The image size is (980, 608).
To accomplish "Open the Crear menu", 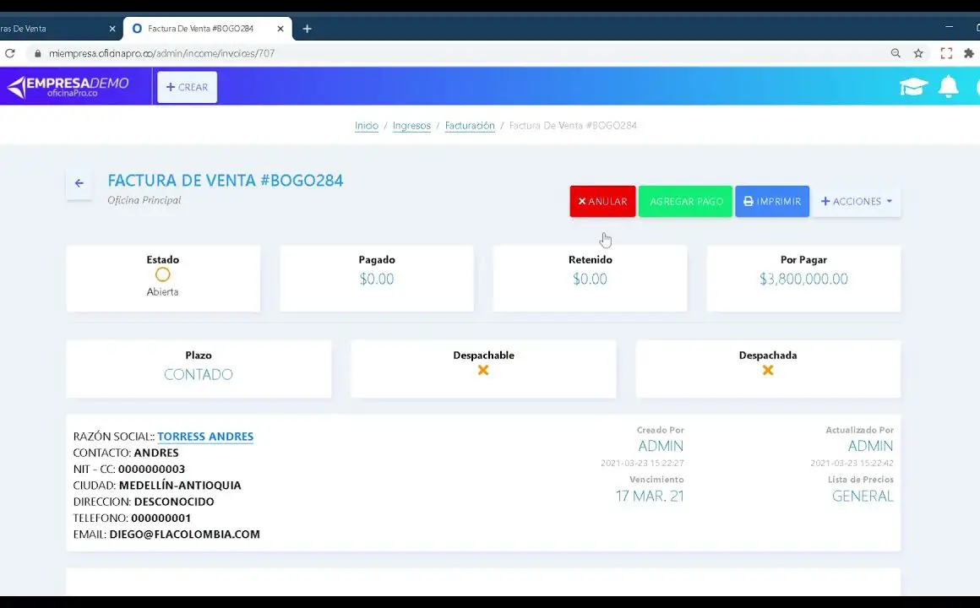I will (x=187, y=87).
